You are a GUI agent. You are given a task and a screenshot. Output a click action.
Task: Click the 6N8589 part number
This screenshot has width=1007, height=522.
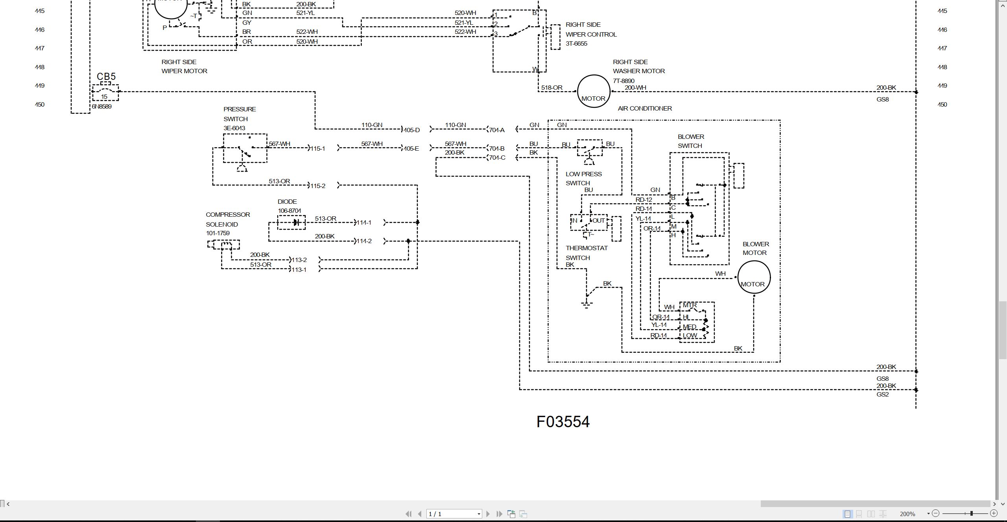(101, 107)
